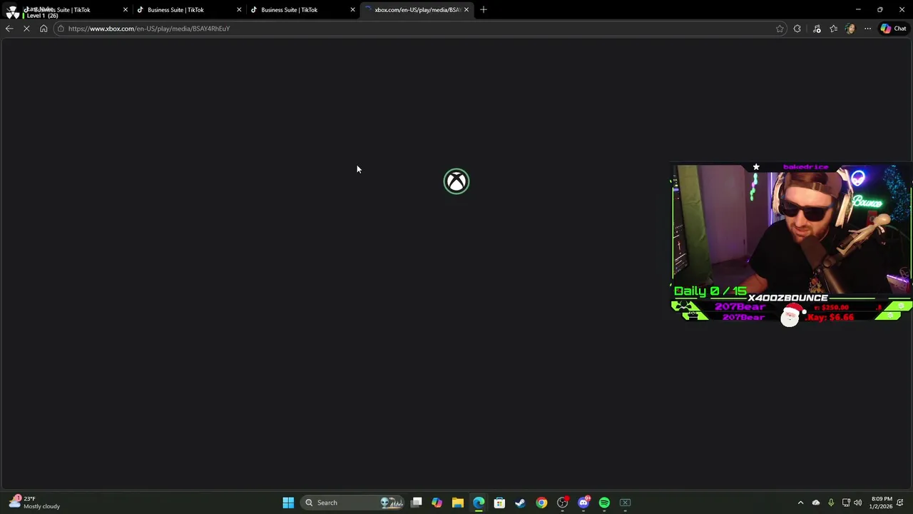The width and height of the screenshot is (913, 514).
Task: Open the Windows Start menu
Action: coord(288,503)
